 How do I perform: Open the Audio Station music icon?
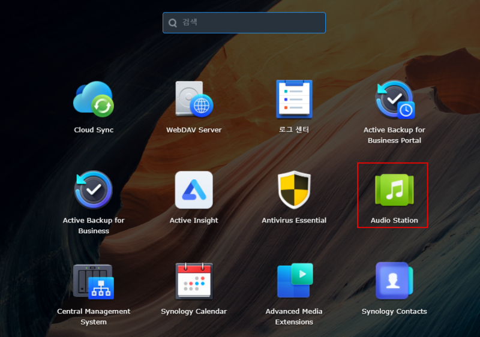[394, 189]
